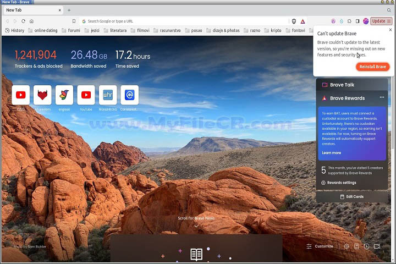Viewport: 396px width, 264px height.
Task: Open the profile avatar menu
Action: (x=366, y=21)
